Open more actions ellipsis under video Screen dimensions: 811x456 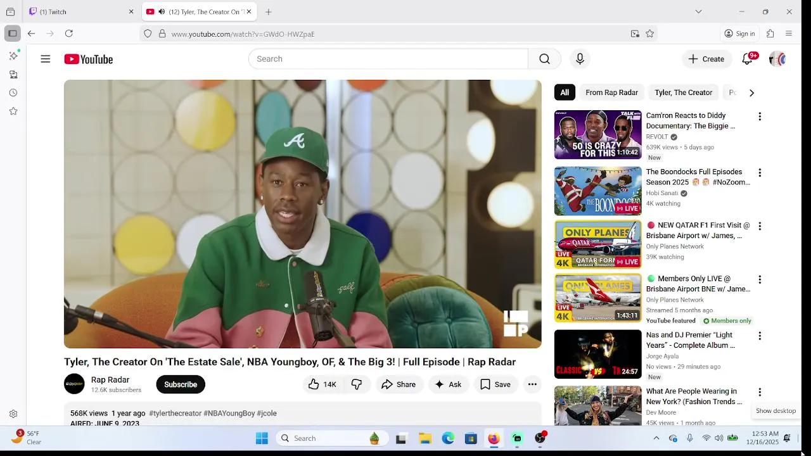pos(532,384)
